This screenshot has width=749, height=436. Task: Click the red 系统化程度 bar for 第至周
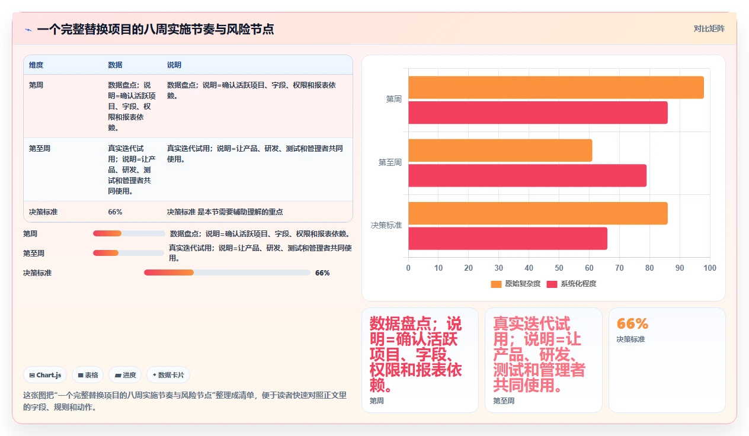[x=527, y=175]
